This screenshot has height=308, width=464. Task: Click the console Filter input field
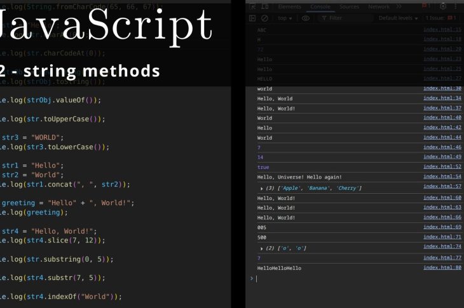click(x=346, y=18)
